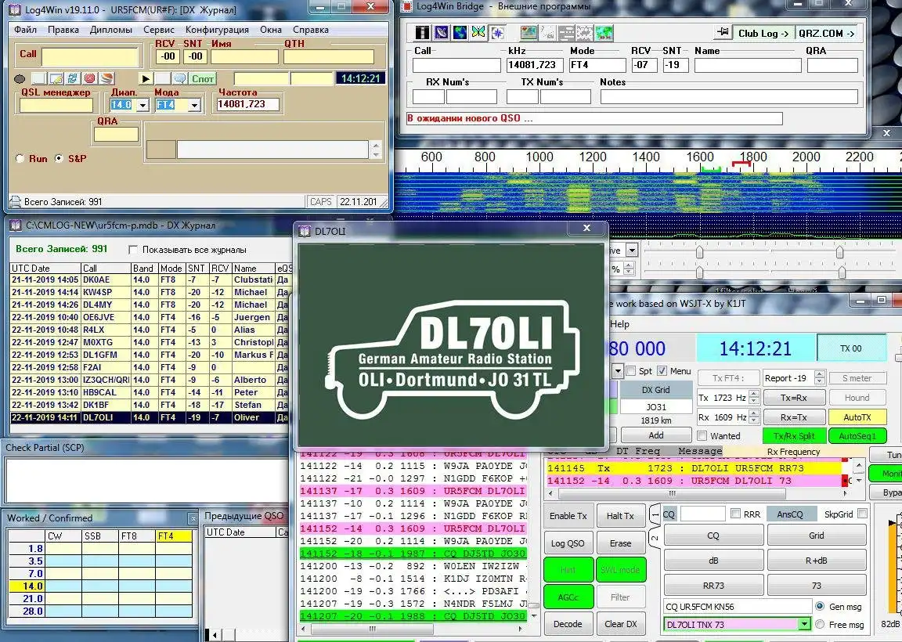The height and width of the screenshot is (642, 902).
Task: Click the stacked-disks icon in Log4Win toolbar
Action: tap(107, 78)
